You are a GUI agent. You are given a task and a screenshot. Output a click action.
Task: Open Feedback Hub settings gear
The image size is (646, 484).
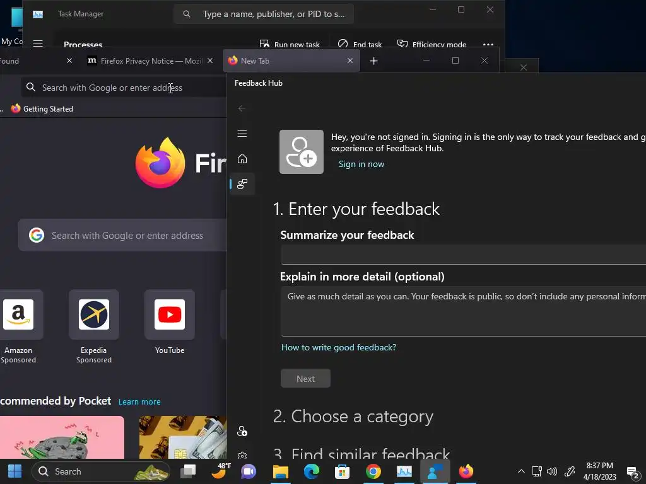click(242, 455)
